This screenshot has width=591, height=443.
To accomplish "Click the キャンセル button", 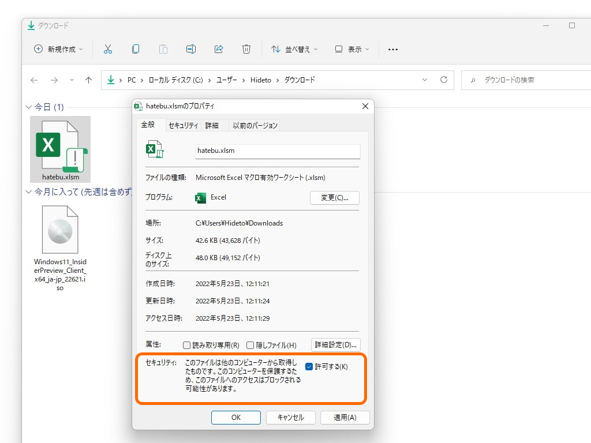I will (x=291, y=418).
